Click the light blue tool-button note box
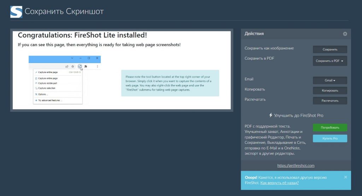Image resolution: width=362 pixels, height=196 pixels. (x=170, y=83)
